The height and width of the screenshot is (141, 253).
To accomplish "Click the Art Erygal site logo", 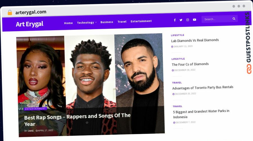I will 30,24.
